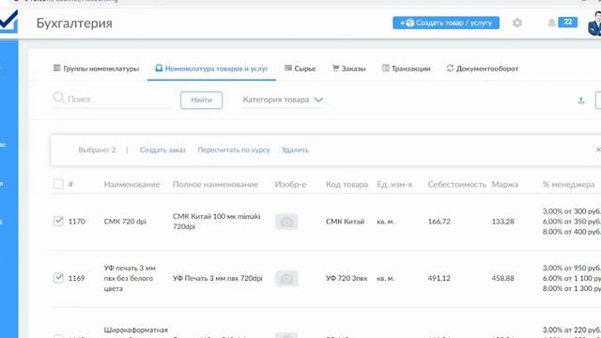This screenshot has width=601, height=338.
Task: Uncheck the row 1170 checkbox
Action: 58,221
